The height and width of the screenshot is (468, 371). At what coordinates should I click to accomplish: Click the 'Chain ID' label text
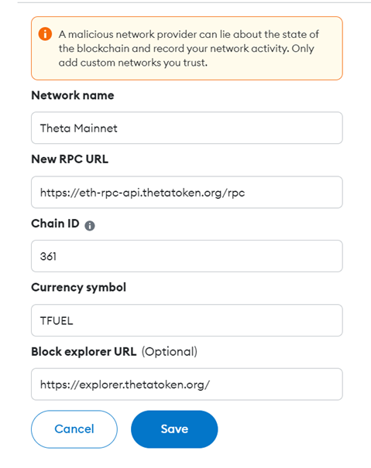55,224
